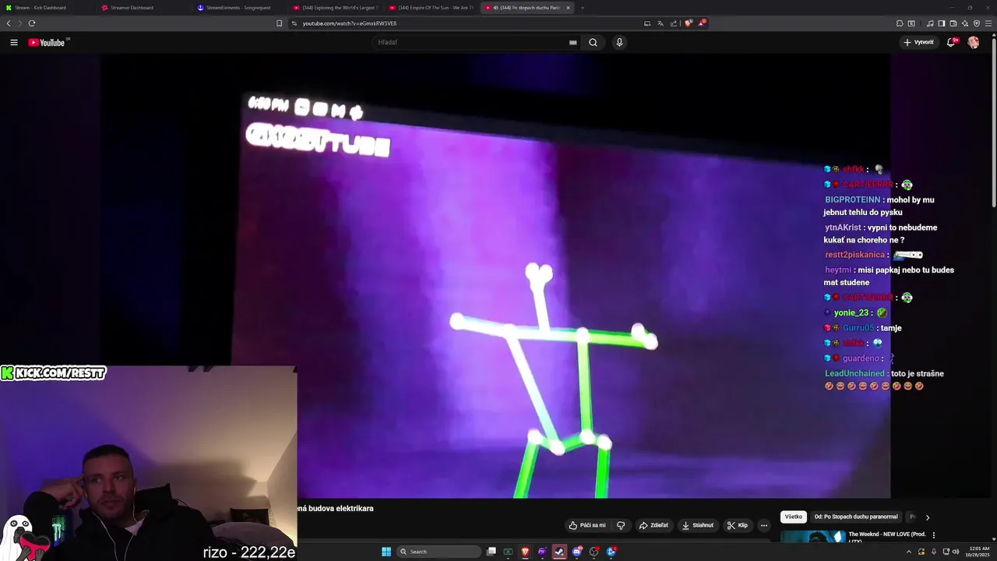Open The Weeknd NEW LOVE video thumbnail

pos(813,536)
